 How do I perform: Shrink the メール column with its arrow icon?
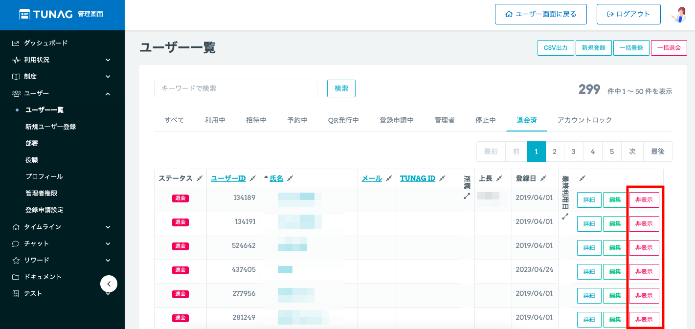tap(388, 179)
